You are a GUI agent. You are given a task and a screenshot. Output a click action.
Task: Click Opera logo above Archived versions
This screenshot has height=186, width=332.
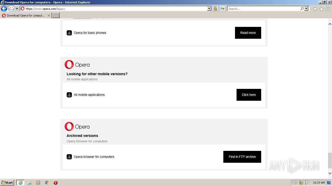coord(77,127)
